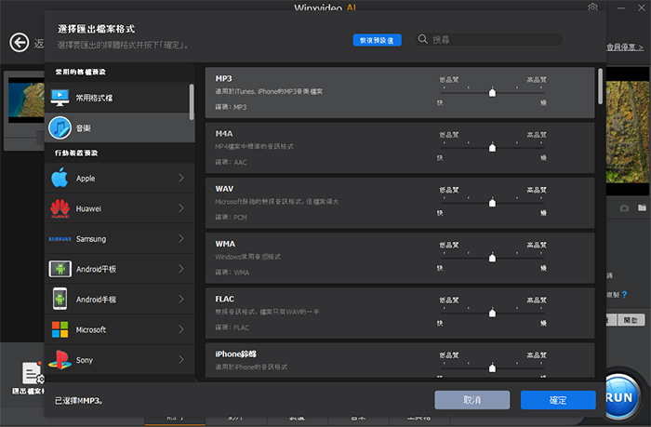
Task: Select the FLAC format entry
Action: 400,314
